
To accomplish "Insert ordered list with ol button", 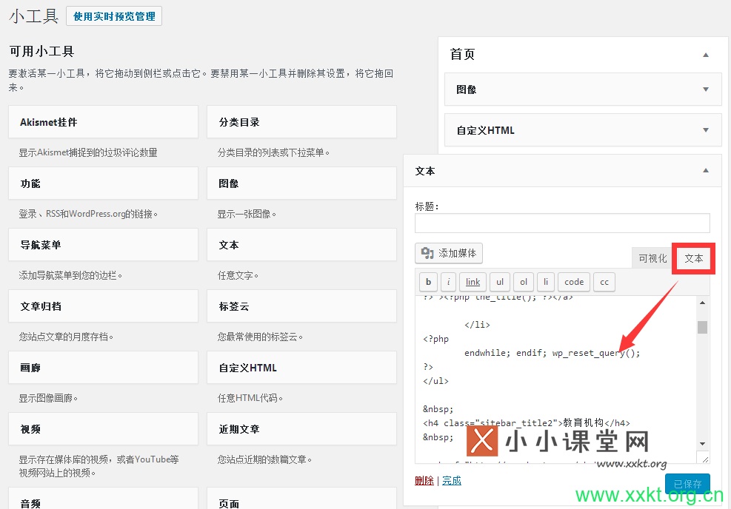I will pos(524,282).
